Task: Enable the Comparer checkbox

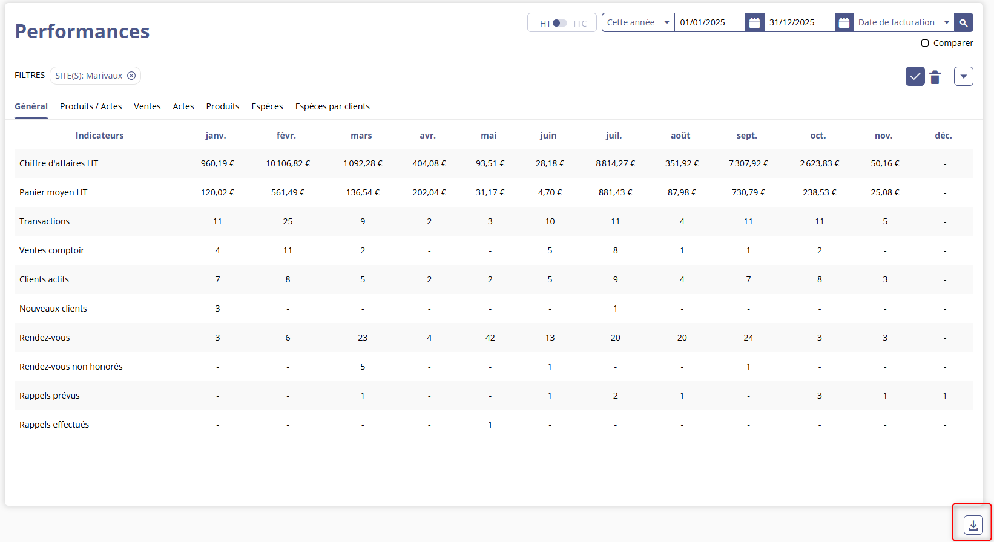Action: [x=925, y=43]
